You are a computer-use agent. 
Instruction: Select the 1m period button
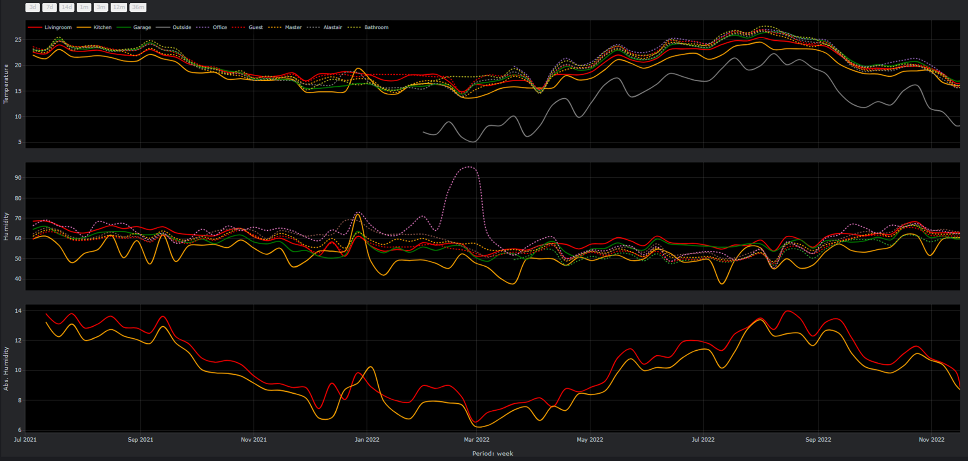[x=84, y=7]
